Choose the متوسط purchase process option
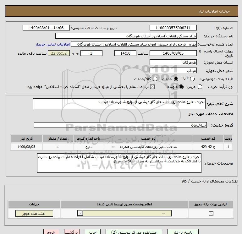The image size is (242, 234). click(181, 87)
